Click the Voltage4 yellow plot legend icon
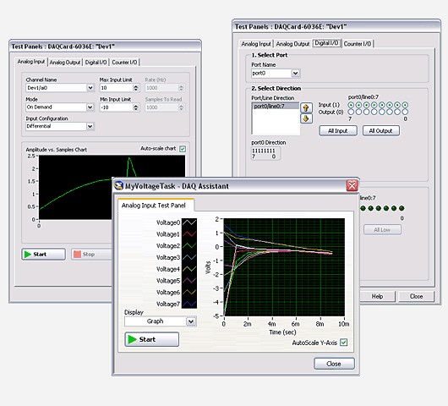This screenshot has height=406, width=448. pos(189,269)
